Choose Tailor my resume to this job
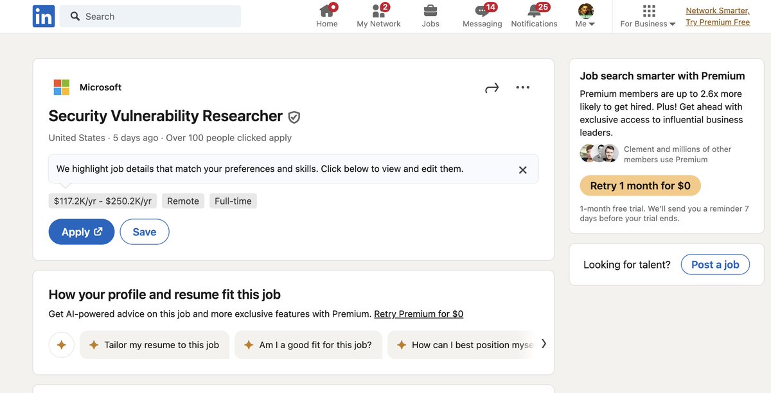Viewport: 771px width, 393px height. pyautogui.click(x=154, y=345)
